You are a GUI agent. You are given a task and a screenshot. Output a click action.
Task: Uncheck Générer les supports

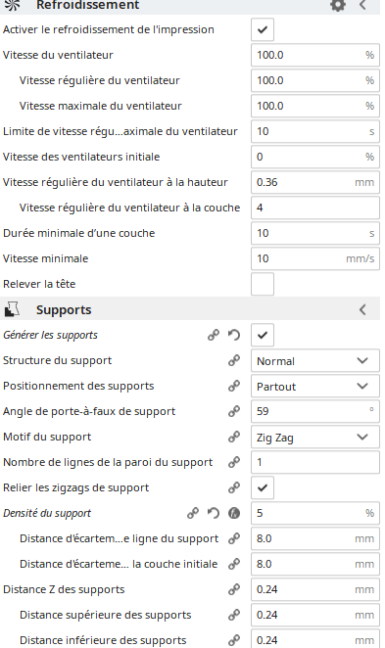(263, 335)
